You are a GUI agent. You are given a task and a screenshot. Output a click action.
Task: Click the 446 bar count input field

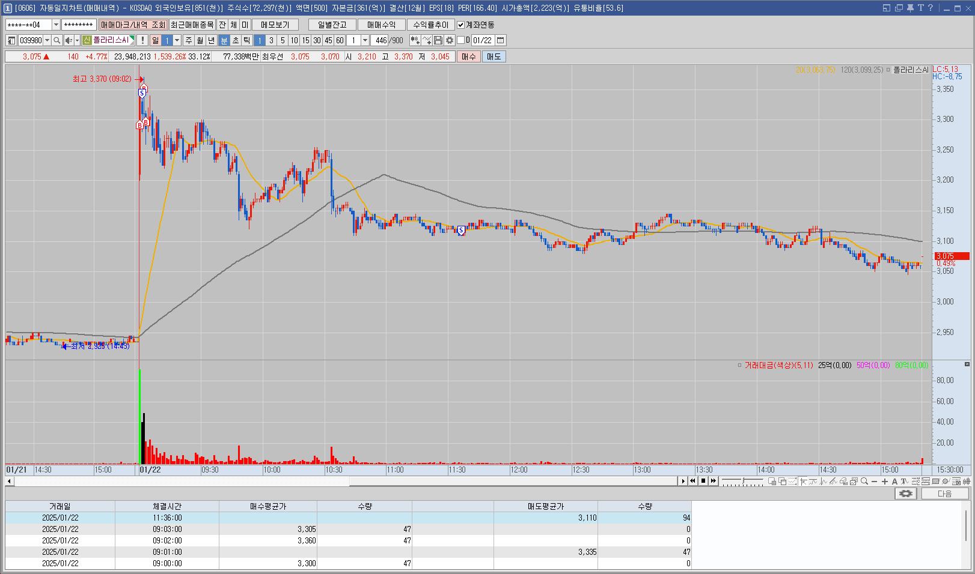pos(379,40)
